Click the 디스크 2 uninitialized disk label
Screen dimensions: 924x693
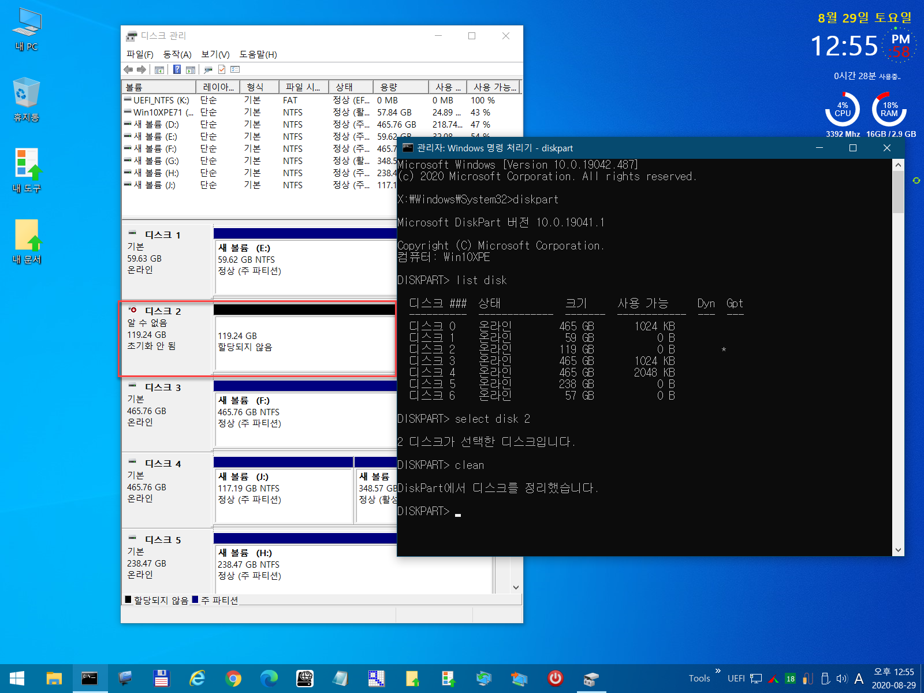(x=167, y=338)
